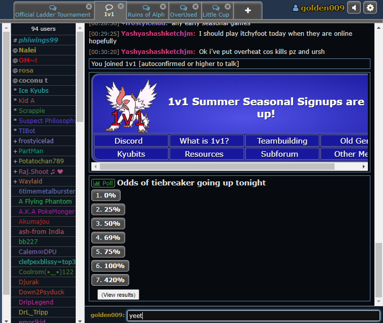
Task: Close the 1v1 room tab
Action: pyautogui.click(x=121, y=6)
